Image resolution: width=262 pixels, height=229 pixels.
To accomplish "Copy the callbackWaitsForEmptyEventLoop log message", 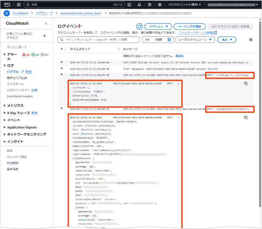I will coord(246,117).
